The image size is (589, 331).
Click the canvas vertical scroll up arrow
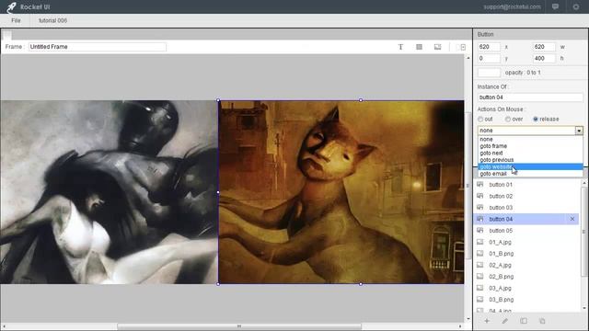[468, 58]
